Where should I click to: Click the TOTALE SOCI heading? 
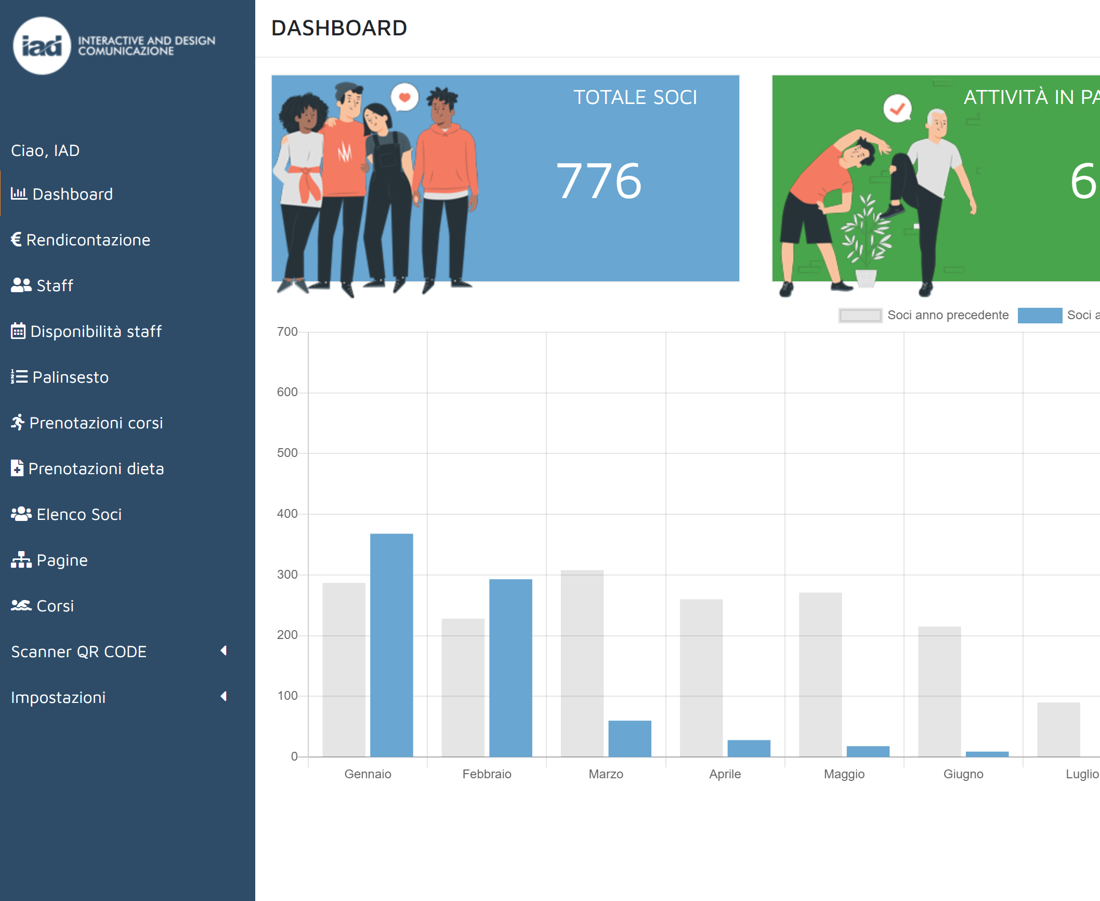(635, 97)
